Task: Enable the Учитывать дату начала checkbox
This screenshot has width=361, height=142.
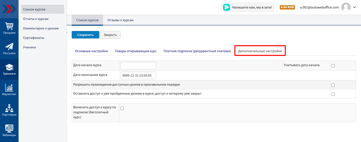Action: click(x=333, y=66)
